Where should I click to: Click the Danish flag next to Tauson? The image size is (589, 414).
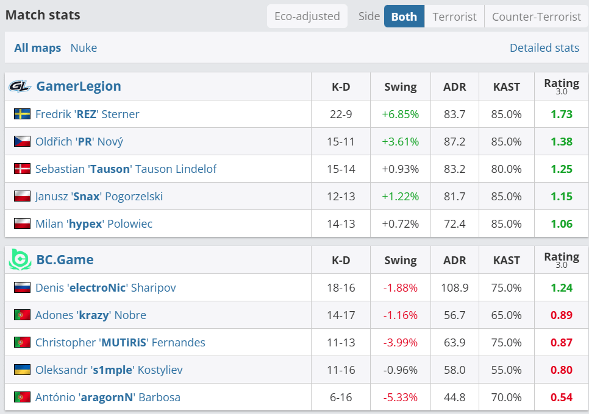(x=22, y=169)
